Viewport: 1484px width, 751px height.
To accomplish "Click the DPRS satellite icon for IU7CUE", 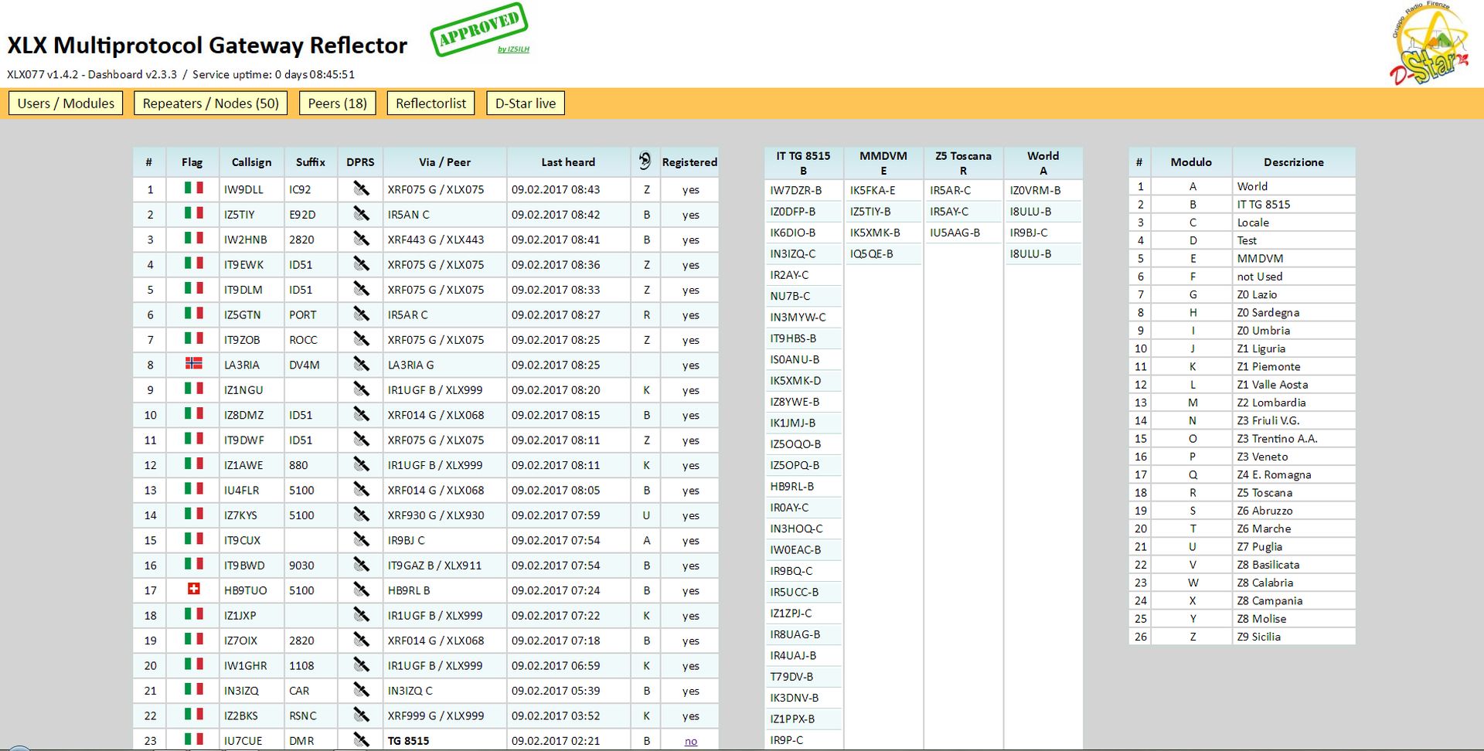I will pos(361,740).
